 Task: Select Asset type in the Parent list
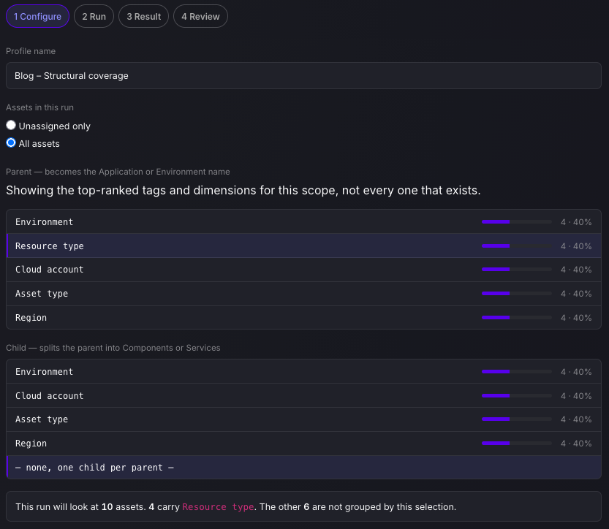tap(303, 294)
